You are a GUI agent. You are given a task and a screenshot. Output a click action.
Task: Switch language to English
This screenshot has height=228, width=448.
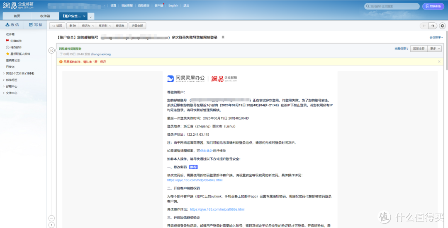pyautogui.click(x=173, y=5)
